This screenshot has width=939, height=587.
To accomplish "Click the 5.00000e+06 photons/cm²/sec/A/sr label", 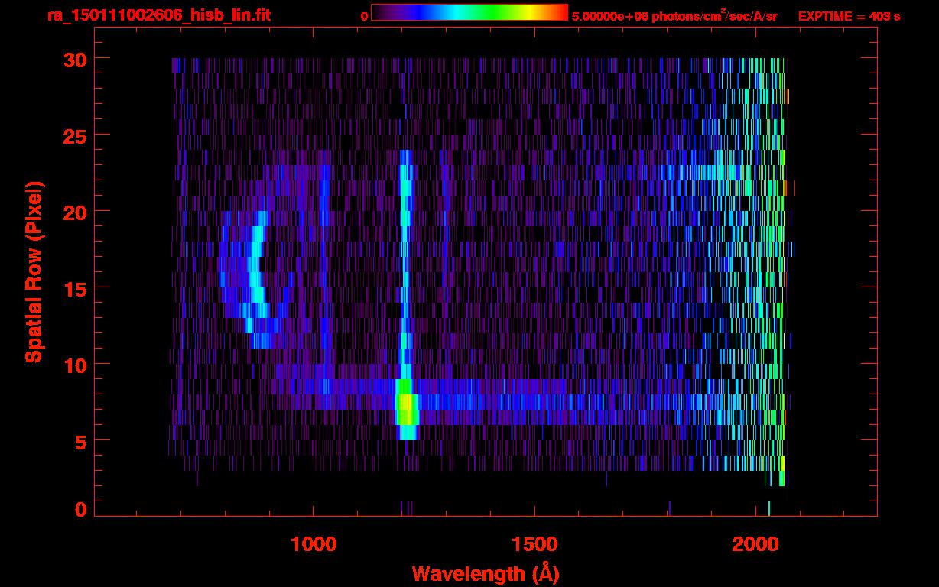I will (x=674, y=15).
